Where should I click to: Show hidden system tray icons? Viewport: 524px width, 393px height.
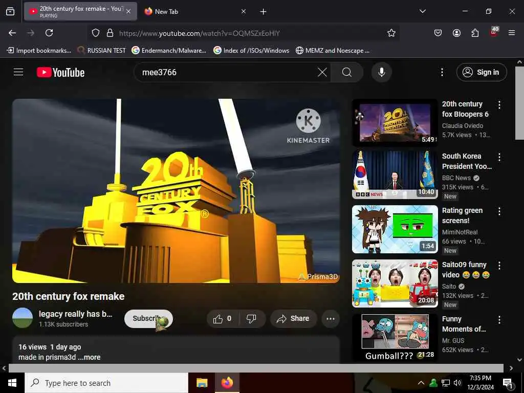(x=421, y=383)
